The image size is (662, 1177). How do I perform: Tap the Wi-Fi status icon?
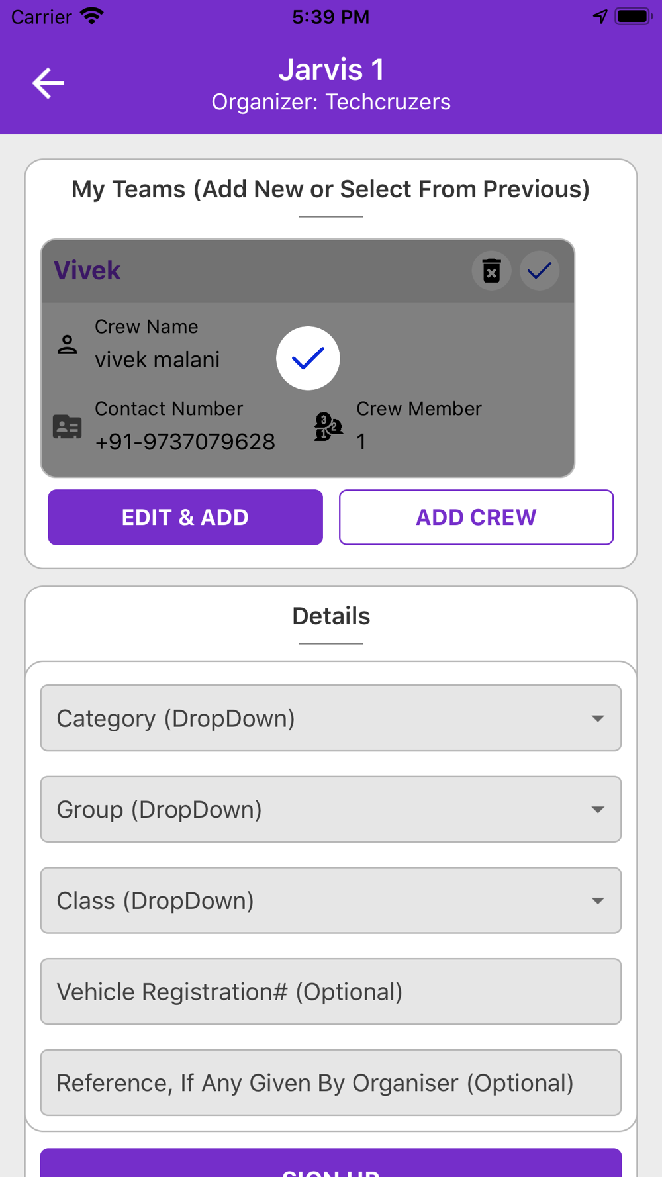click(92, 16)
